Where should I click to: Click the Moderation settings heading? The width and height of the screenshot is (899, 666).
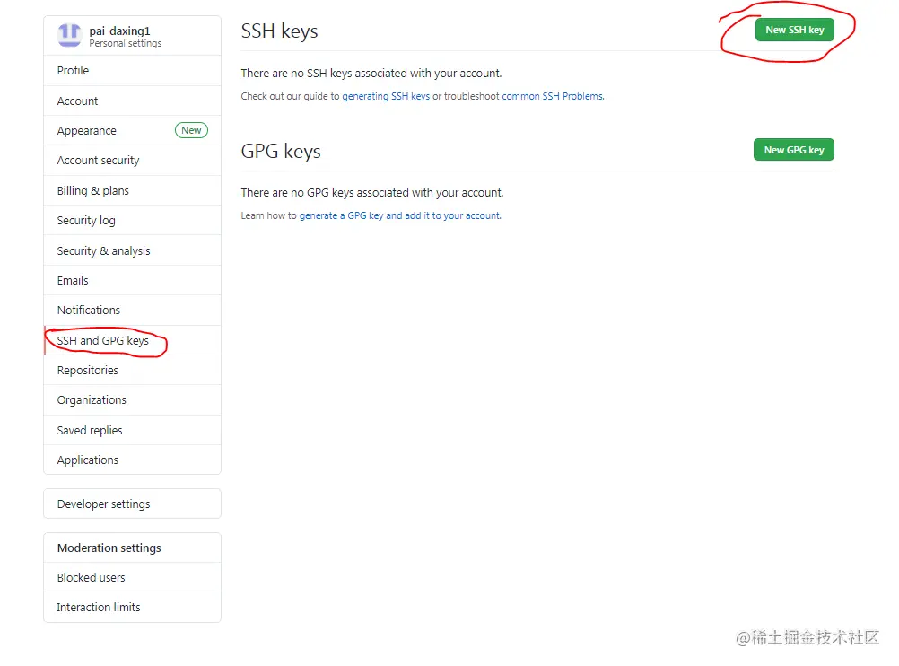[109, 548]
